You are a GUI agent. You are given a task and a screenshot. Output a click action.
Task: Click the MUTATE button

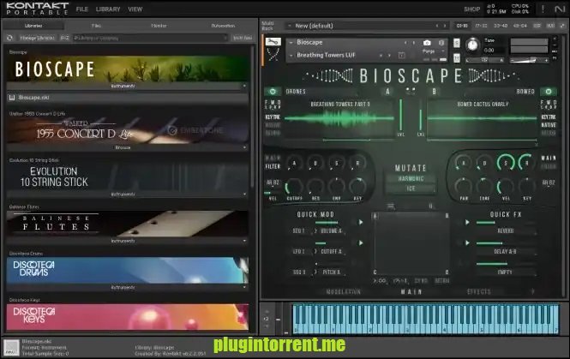click(x=411, y=168)
